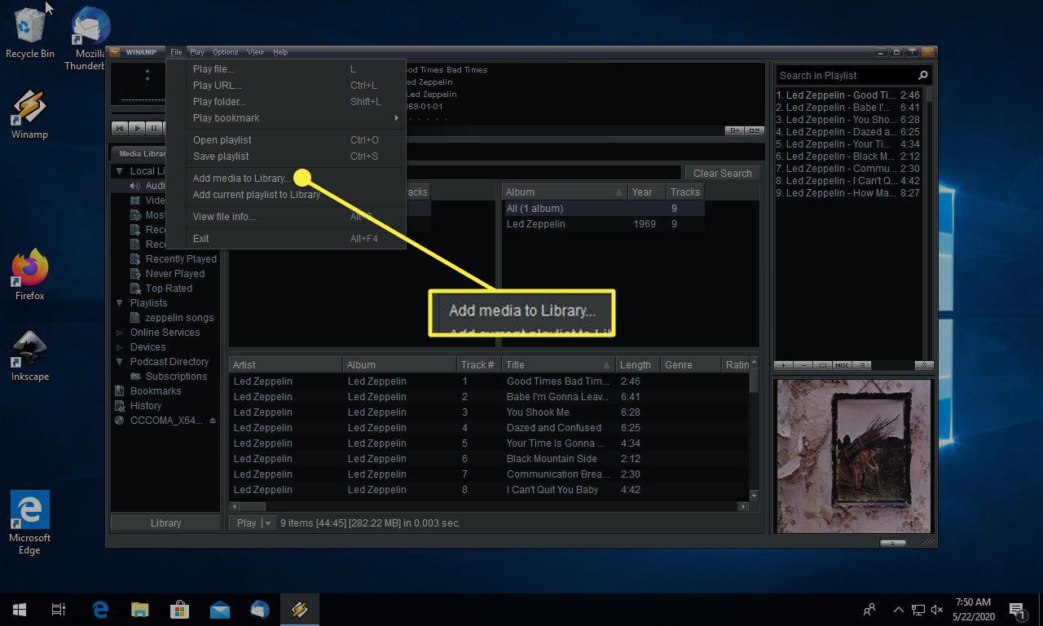Add files with the playlist plus button
Viewport: 1043px width, 626px height.
[785, 365]
